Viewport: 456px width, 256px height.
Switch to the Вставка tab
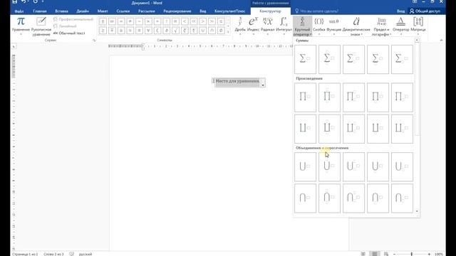[x=61, y=11]
